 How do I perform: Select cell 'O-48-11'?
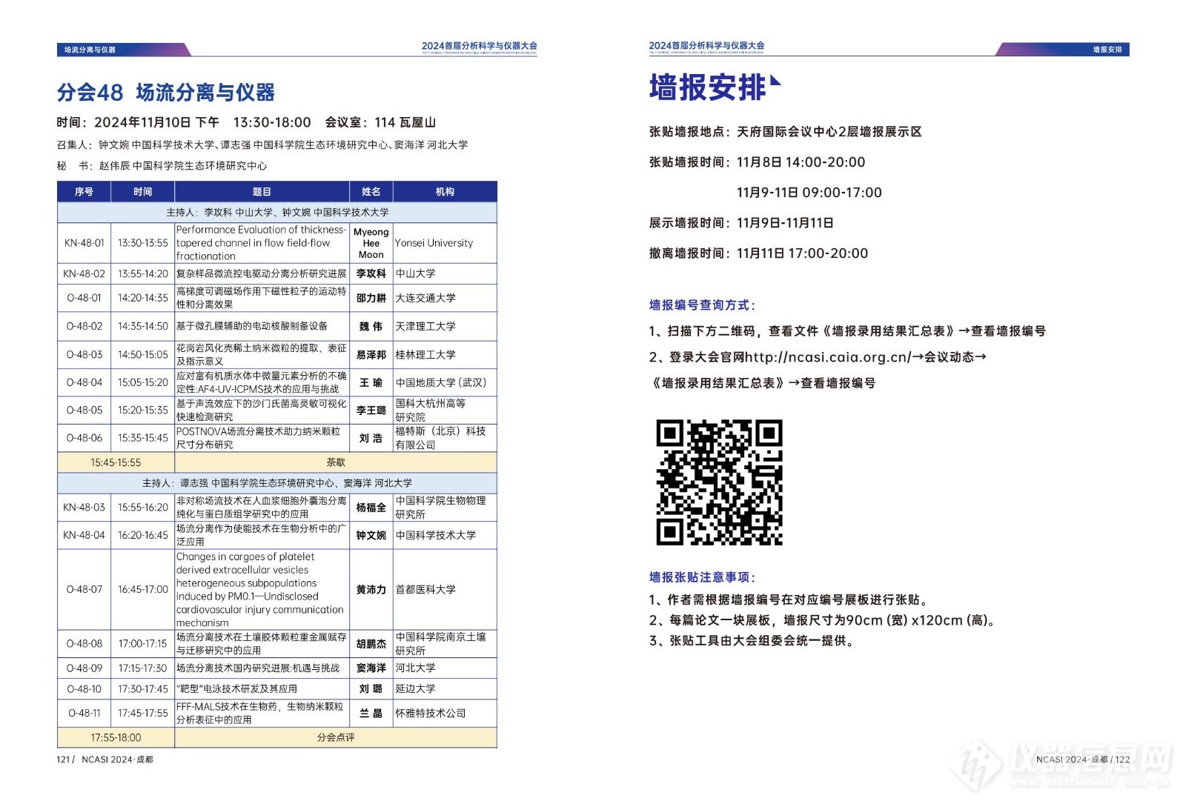(x=85, y=714)
